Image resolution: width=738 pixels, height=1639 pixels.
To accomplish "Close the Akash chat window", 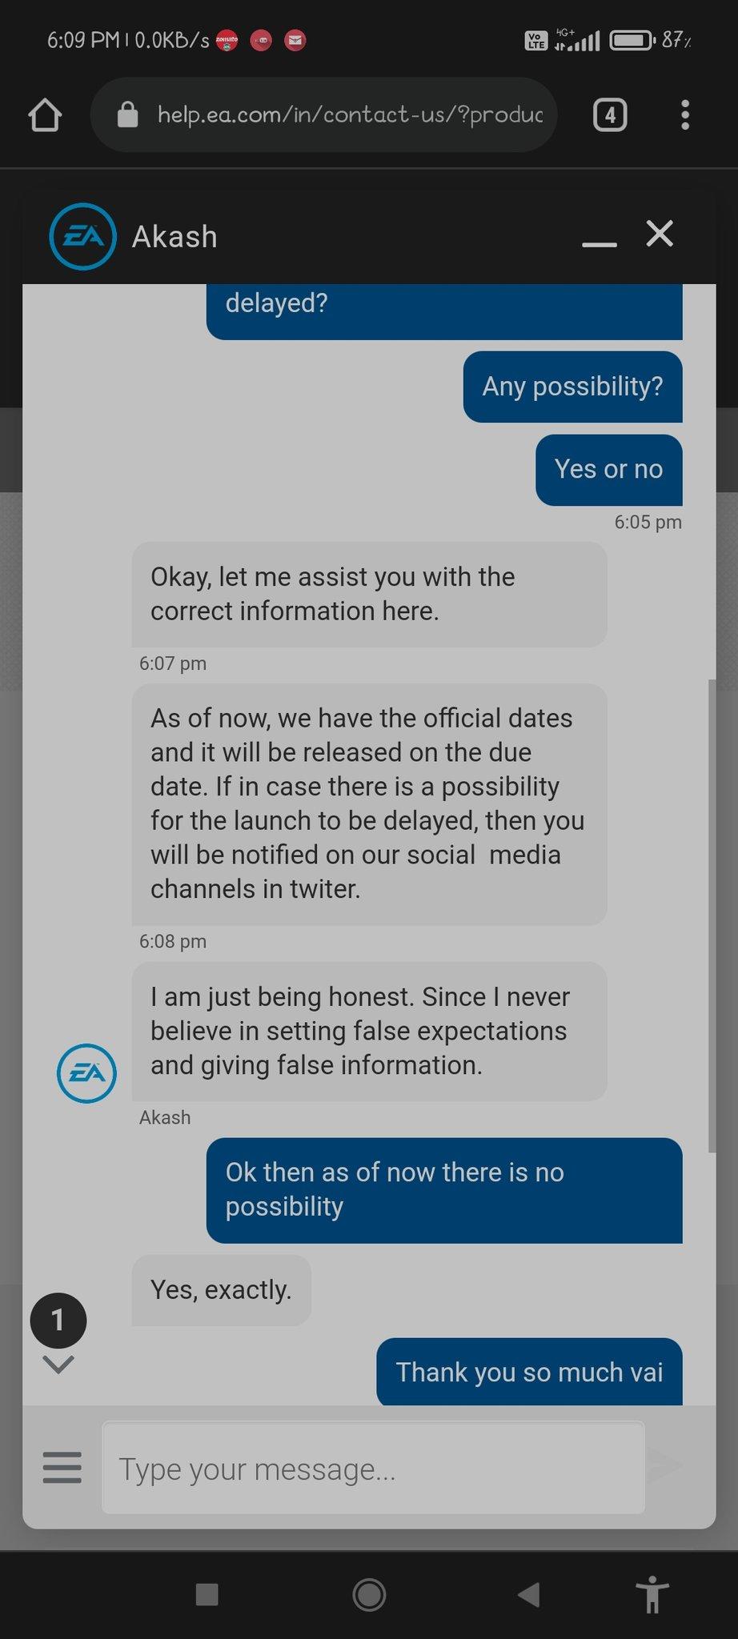I will pos(660,234).
